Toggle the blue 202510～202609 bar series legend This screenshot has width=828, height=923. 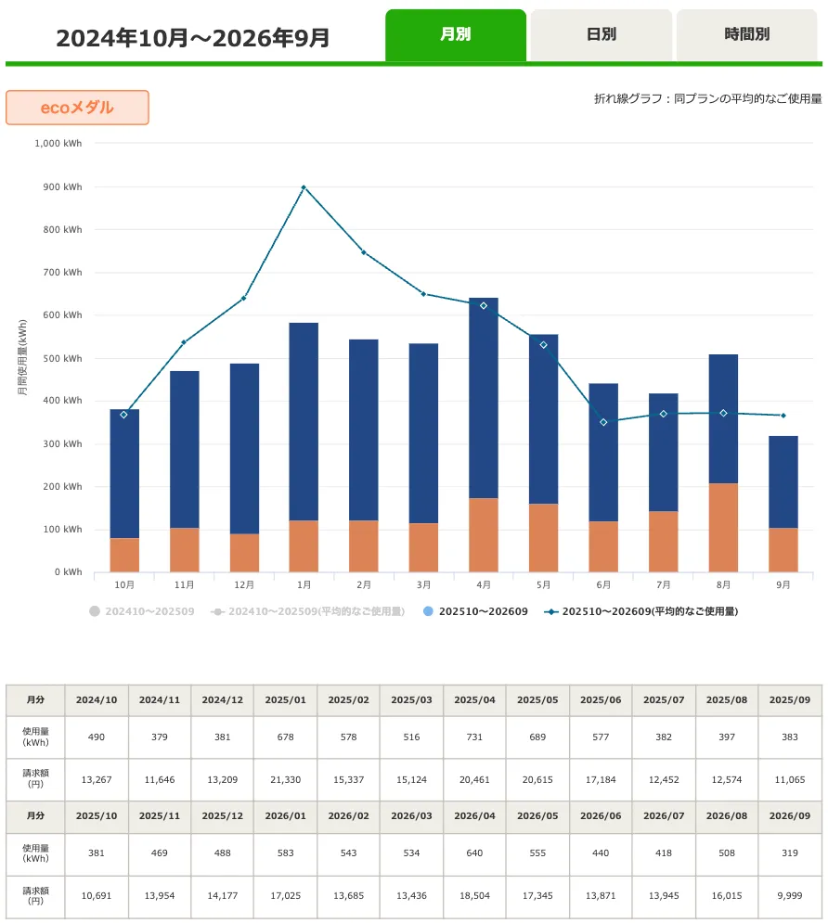pyautogui.click(x=476, y=611)
